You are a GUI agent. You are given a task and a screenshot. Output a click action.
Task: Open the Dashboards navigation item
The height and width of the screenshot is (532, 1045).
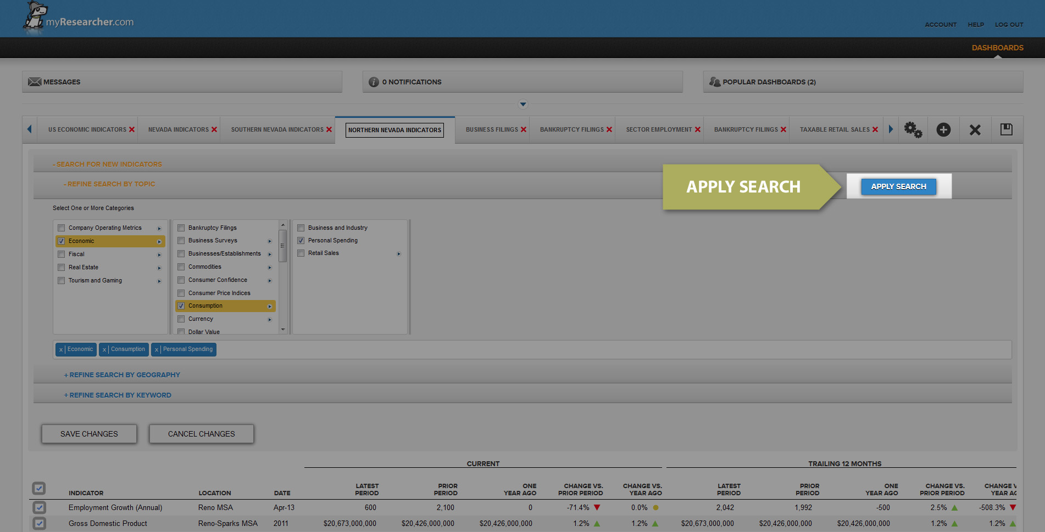coord(997,48)
